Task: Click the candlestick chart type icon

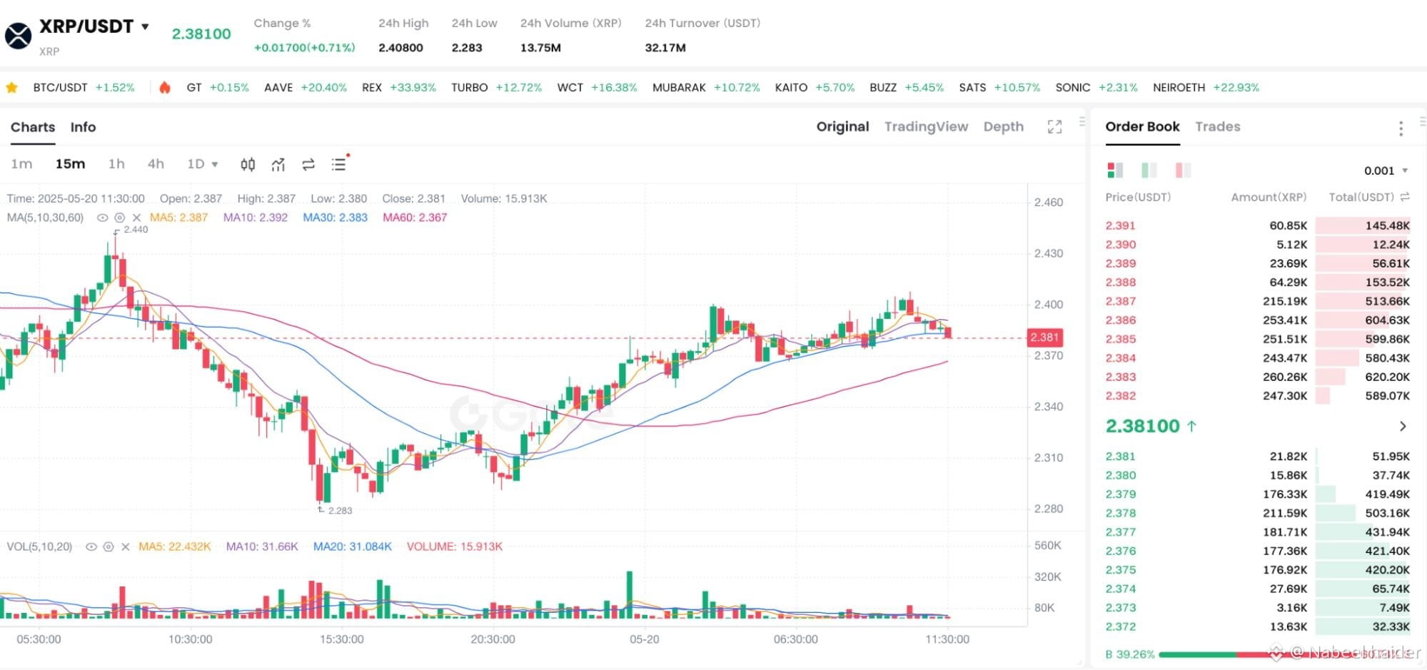Action: click(248, 165)
